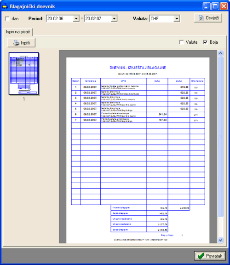Click the preview vertical scrollbar thumb
This screenshot has width=230, height=265.
pyautogui.click(x=220, y=136)
